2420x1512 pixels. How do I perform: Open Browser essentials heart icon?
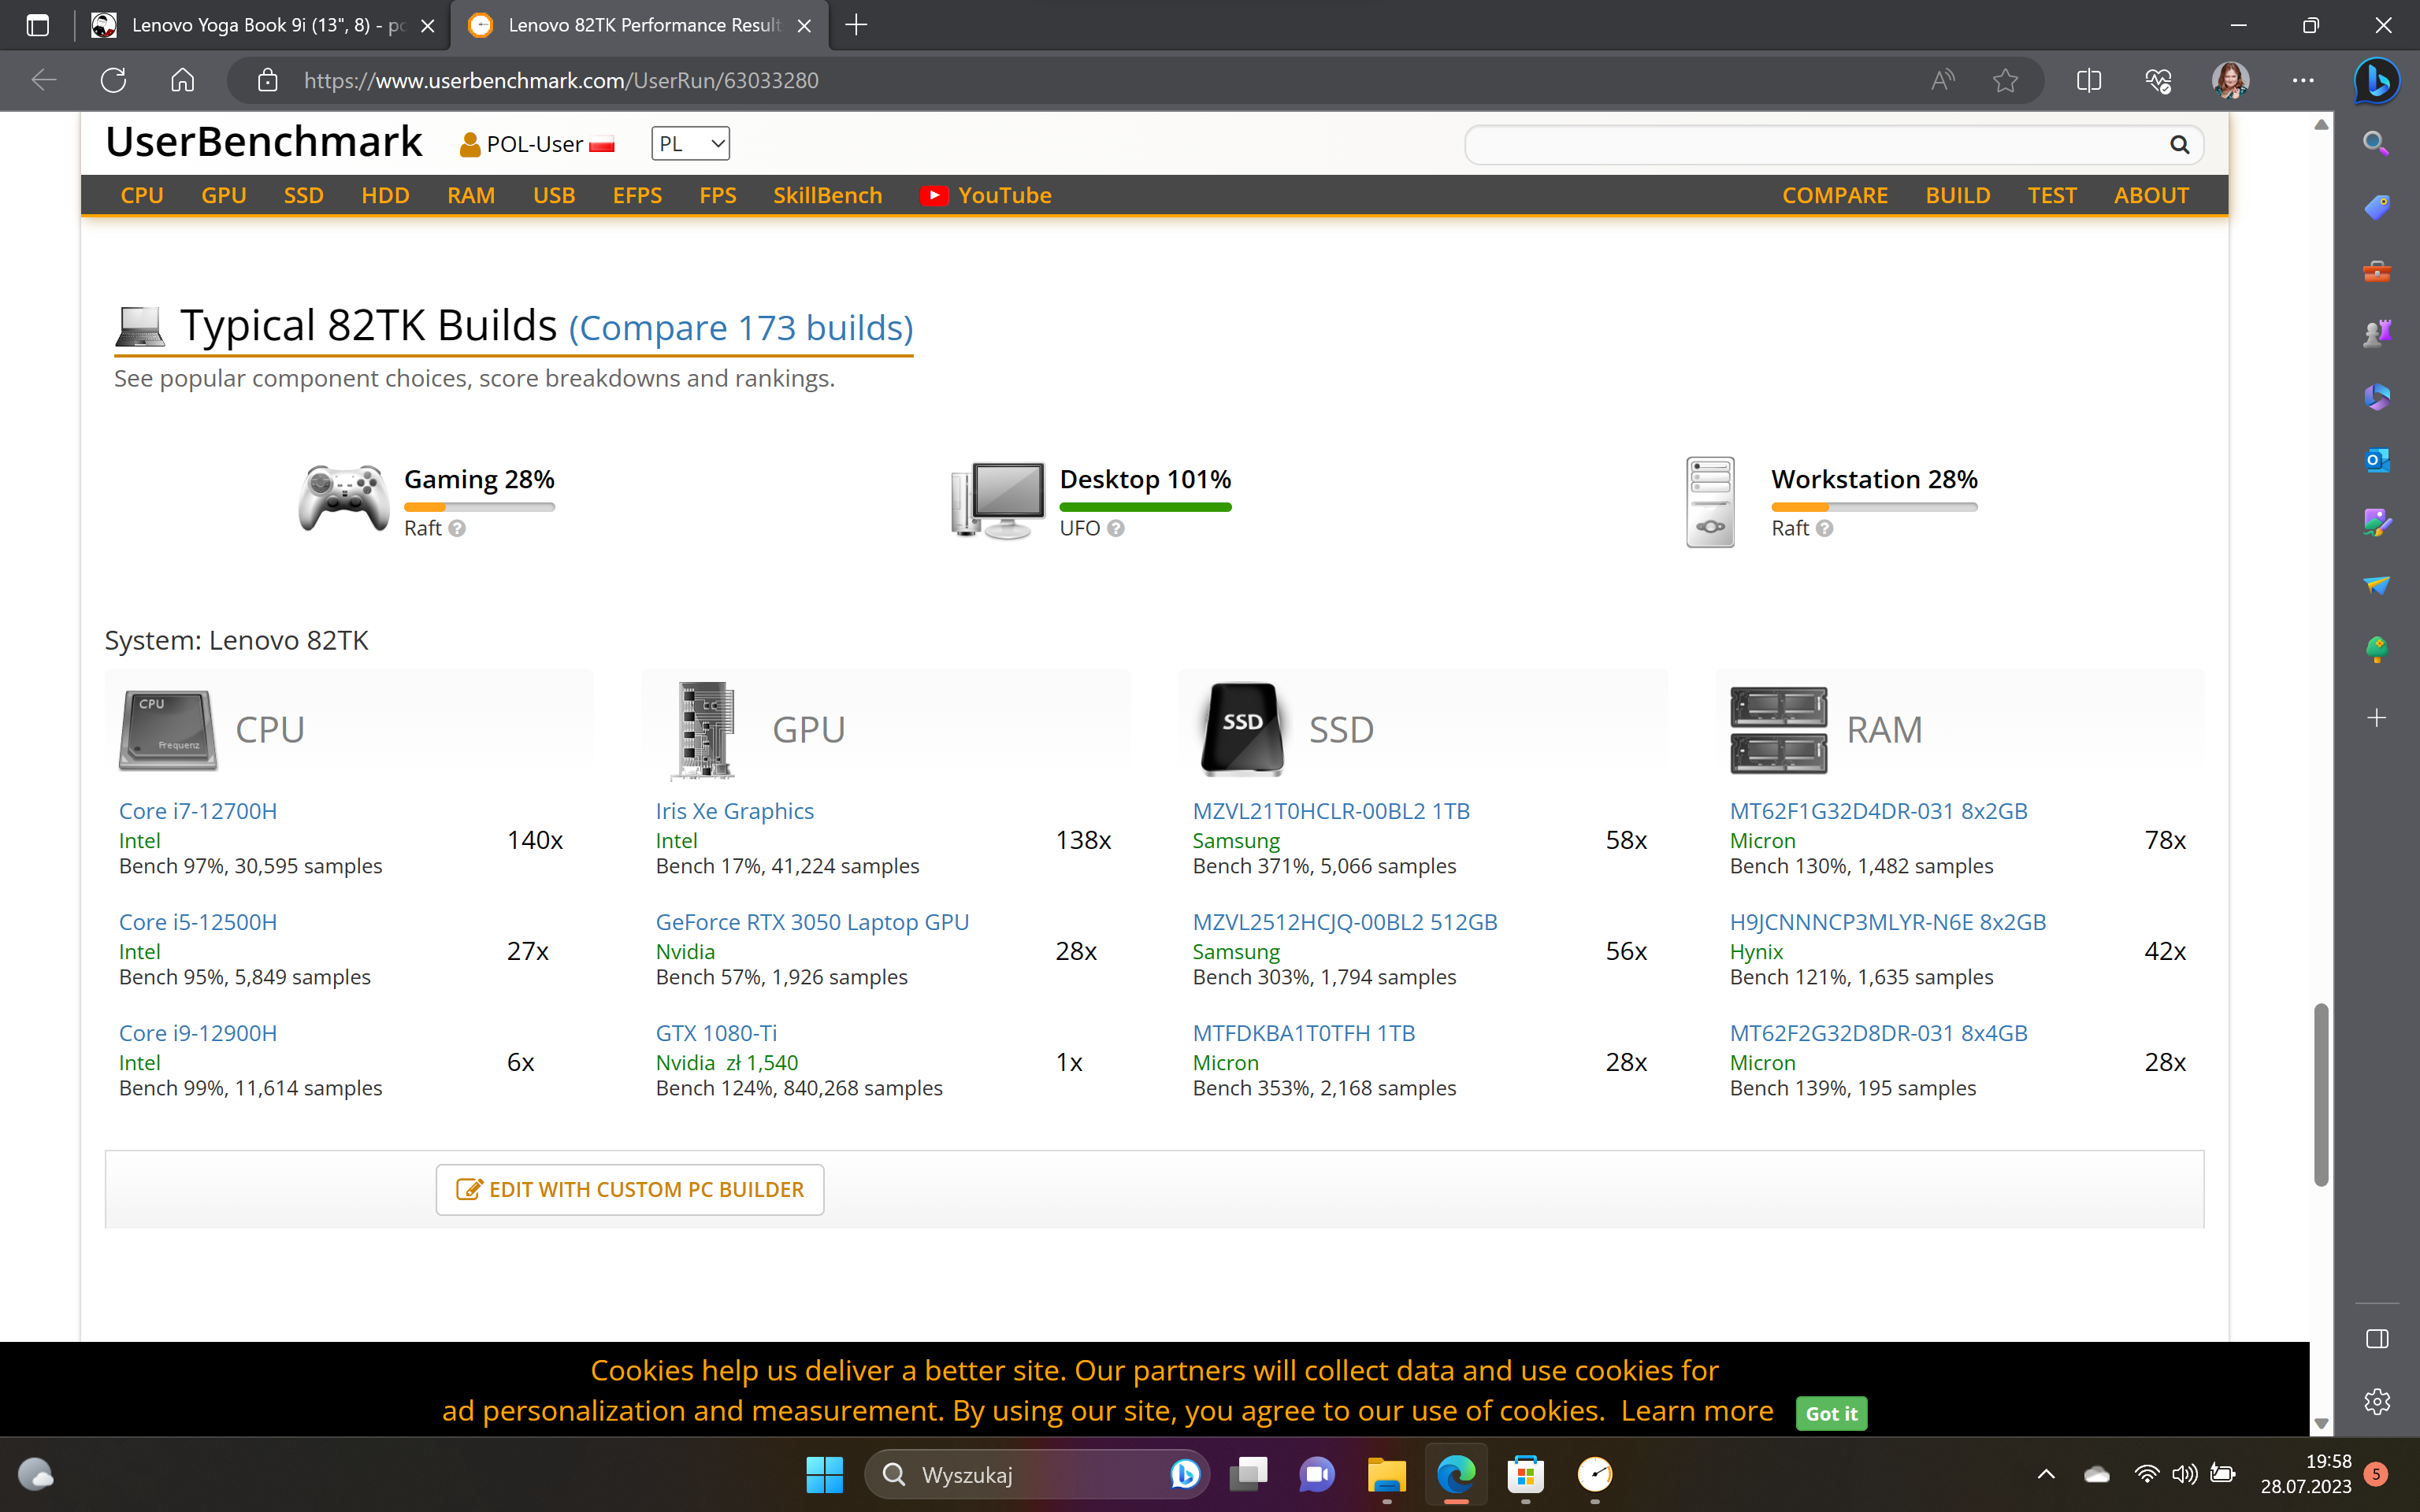pyautogui.click(x=2158, y=80)
